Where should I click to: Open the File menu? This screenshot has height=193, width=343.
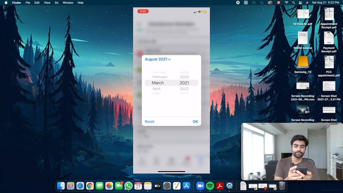coord(28,3)
